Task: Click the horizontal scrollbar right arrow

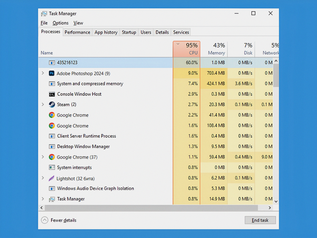Action: click(270, 208)
